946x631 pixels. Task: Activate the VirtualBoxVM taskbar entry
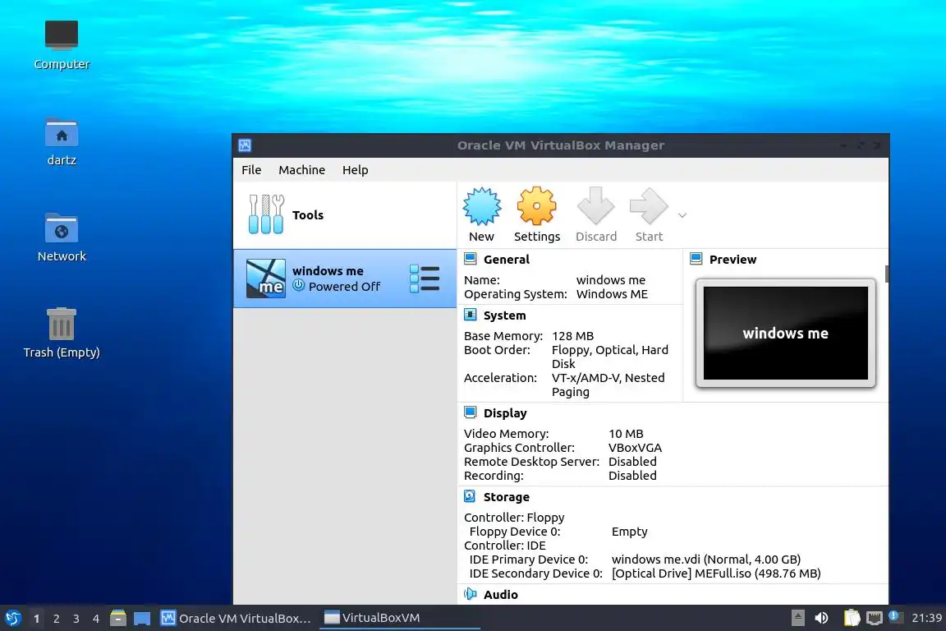point(399,618)
